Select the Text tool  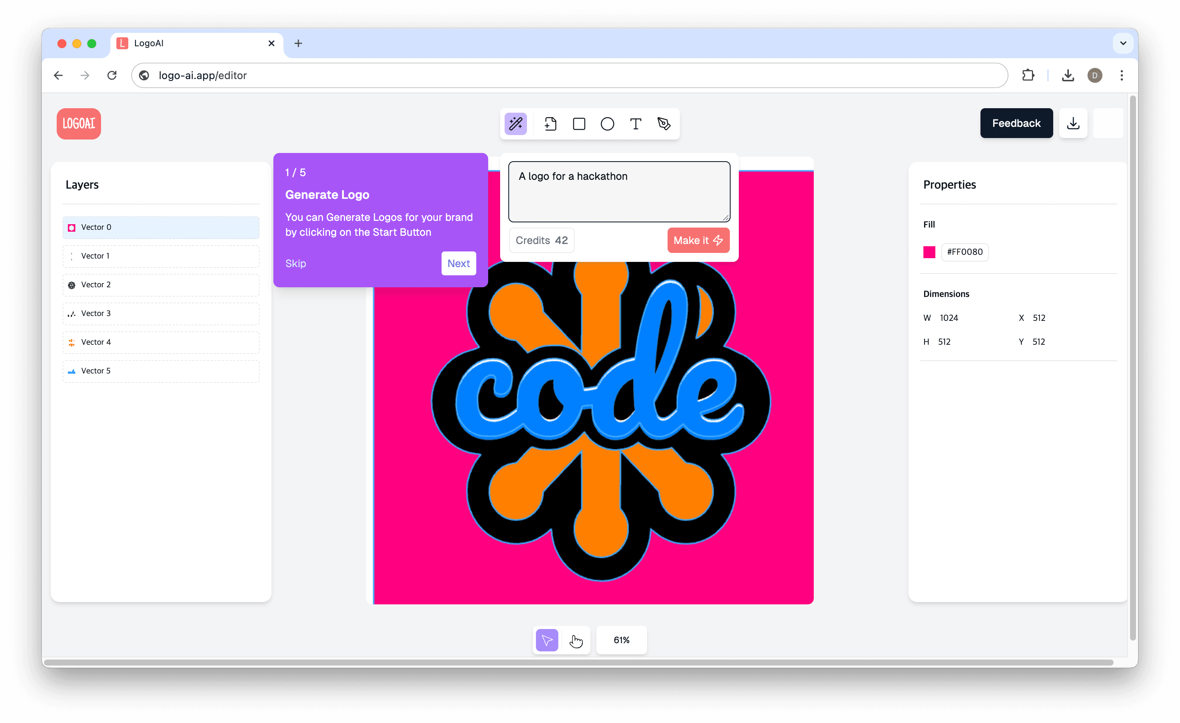pyautogui.click(x=635, y=123)
